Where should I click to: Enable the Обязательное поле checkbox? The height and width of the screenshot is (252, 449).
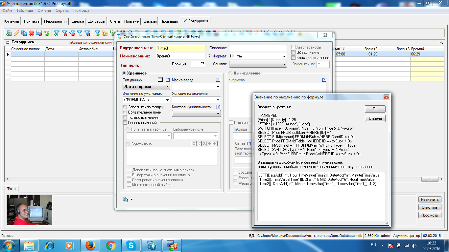click(125, 112)
